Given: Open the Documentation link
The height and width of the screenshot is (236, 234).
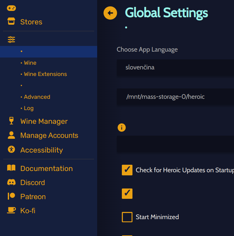Looking at the screenshot, I should point(47,168).
